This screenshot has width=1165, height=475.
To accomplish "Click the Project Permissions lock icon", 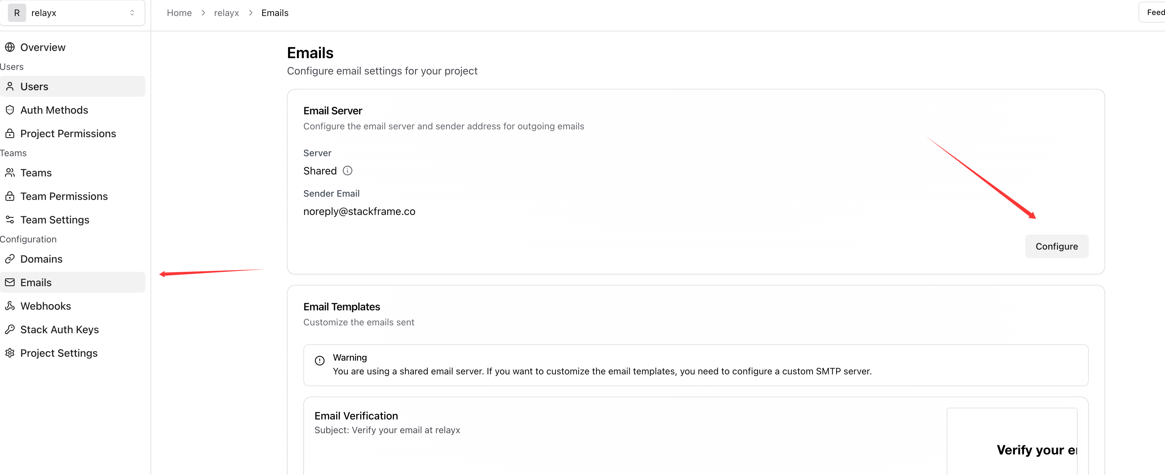I will [x=10, y=134].
